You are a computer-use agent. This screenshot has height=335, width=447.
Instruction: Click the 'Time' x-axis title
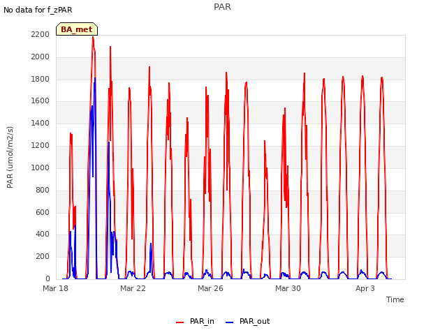395,299
